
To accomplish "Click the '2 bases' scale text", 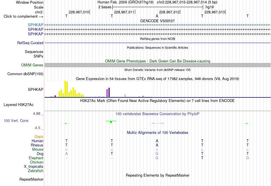I will [105, 7].
